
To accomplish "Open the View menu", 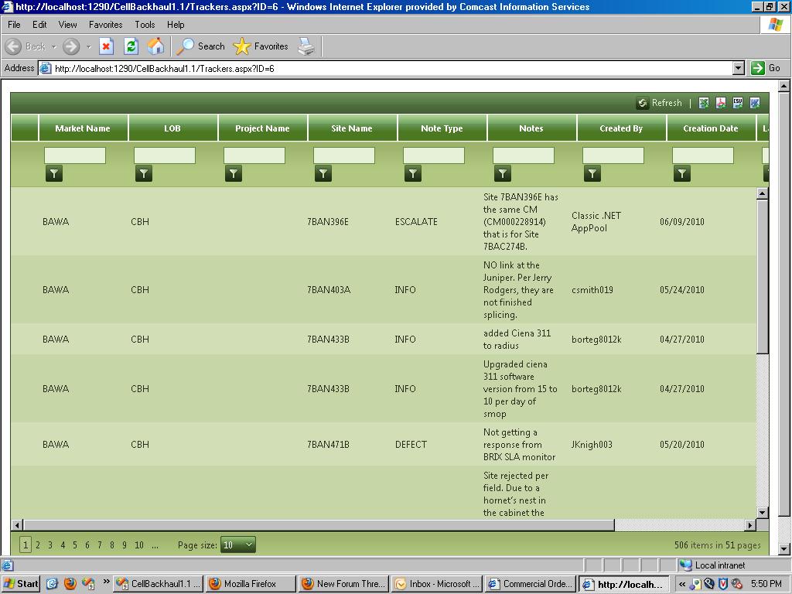I will click(x=68, y=24).
